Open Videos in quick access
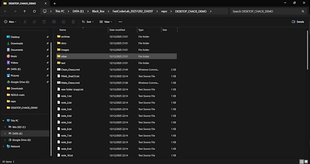This screenshot has height=164, width=310. pyautogui.click(x=12, y=62)
